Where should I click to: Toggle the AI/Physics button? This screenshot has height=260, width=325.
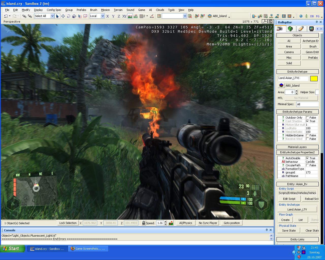[186, 223]
